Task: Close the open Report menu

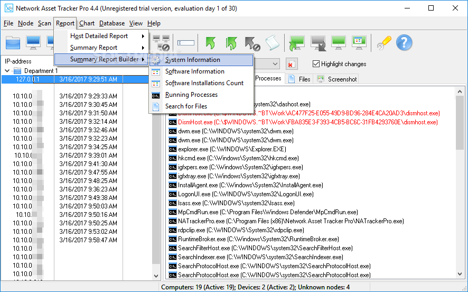Action: tap(65, 23)
